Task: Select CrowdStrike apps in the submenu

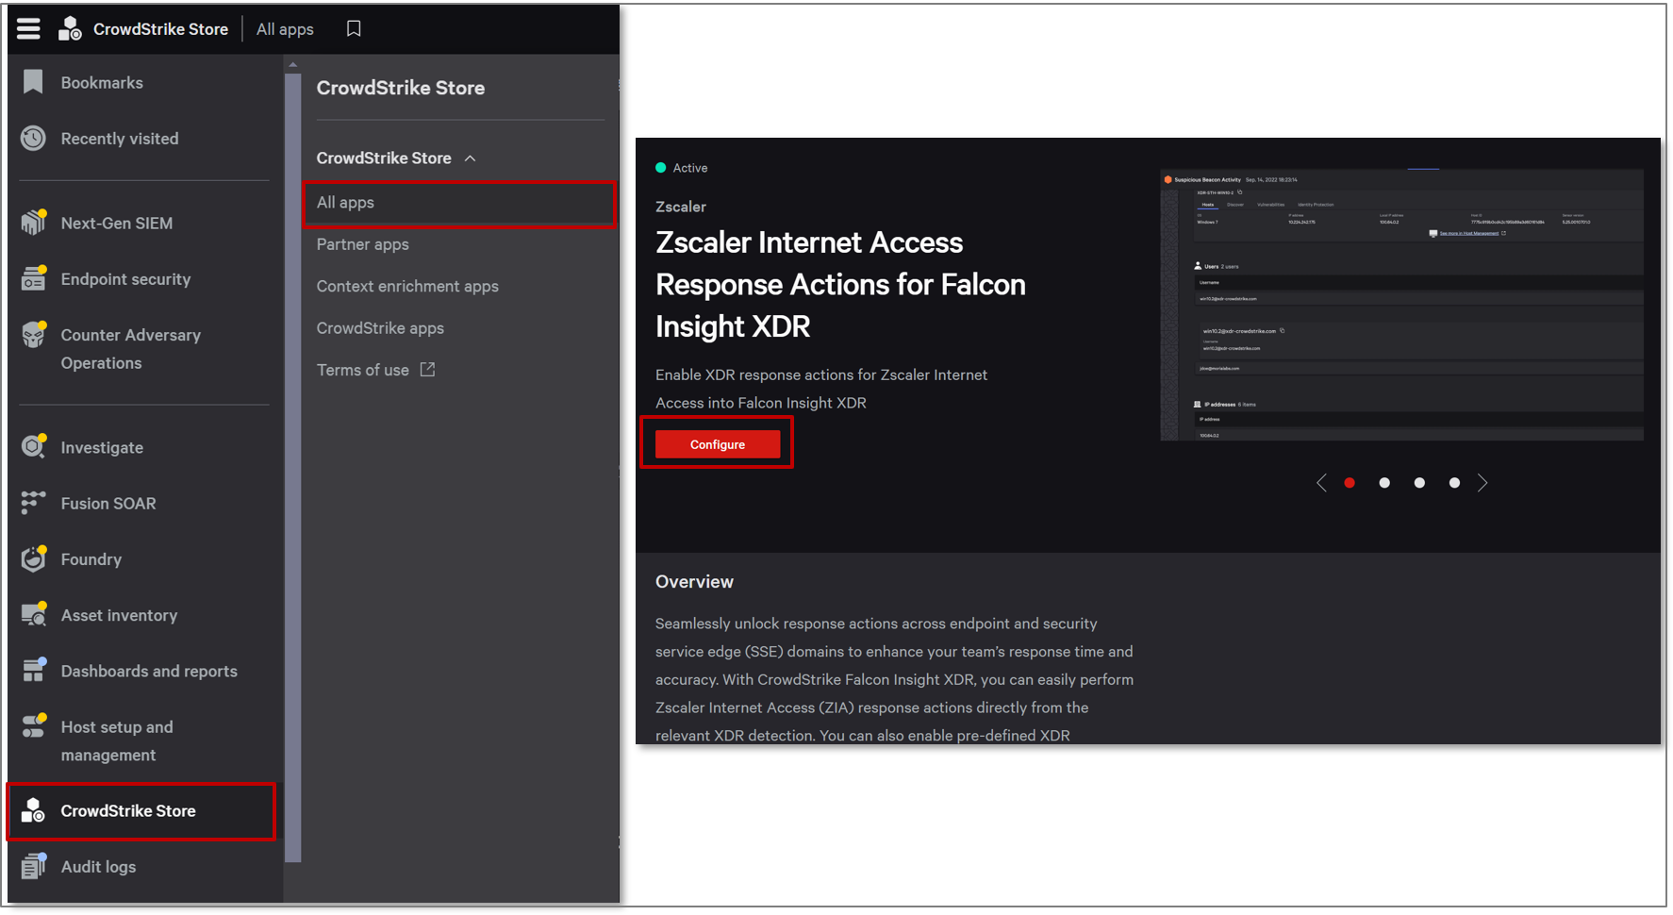Action: 380,328
